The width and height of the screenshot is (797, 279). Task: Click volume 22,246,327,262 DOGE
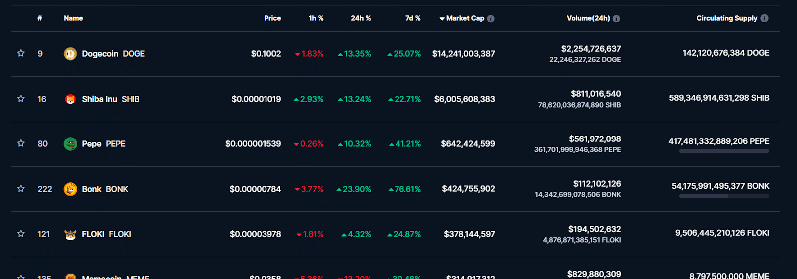tap(585, 60)
